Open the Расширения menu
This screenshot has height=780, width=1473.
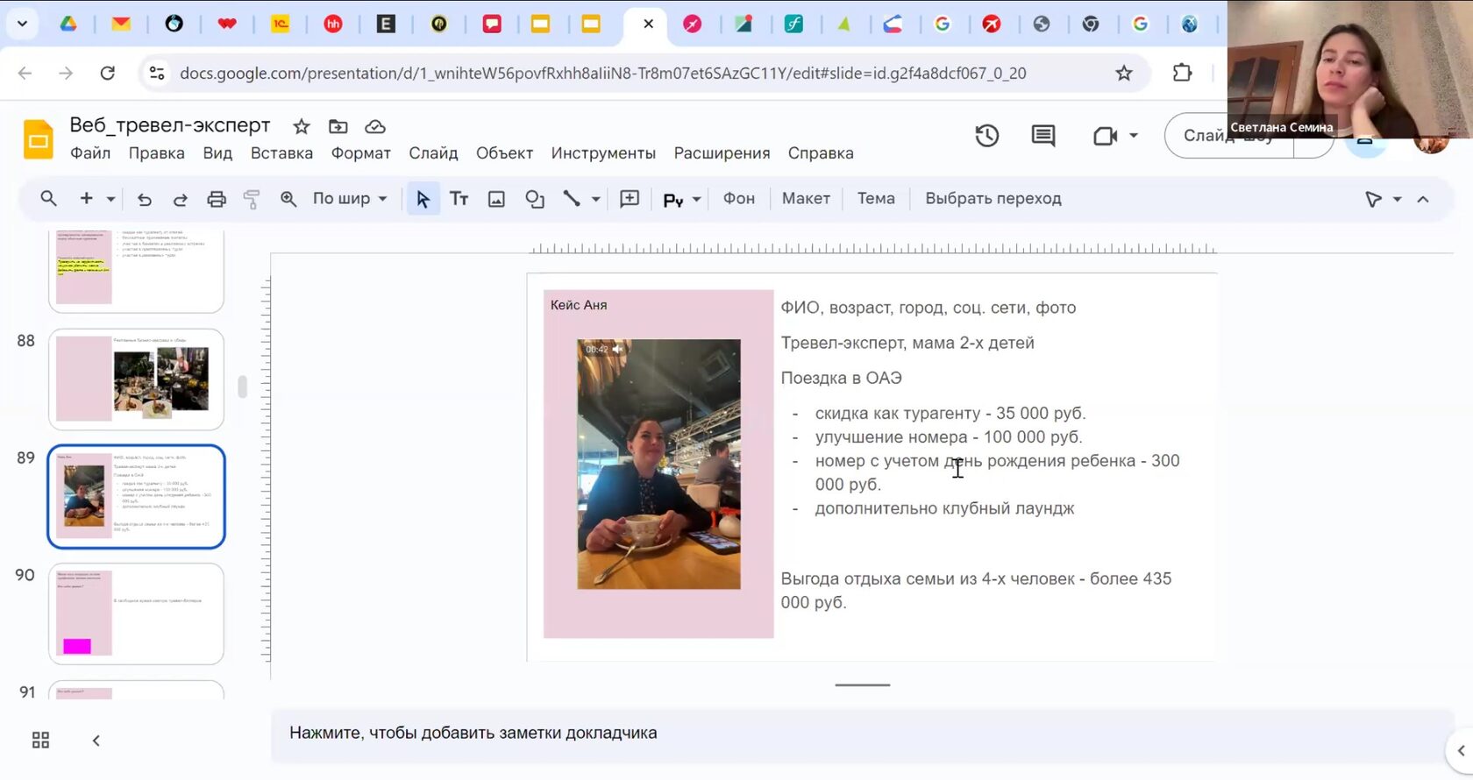pyautogui.click(x=722, y=153)
